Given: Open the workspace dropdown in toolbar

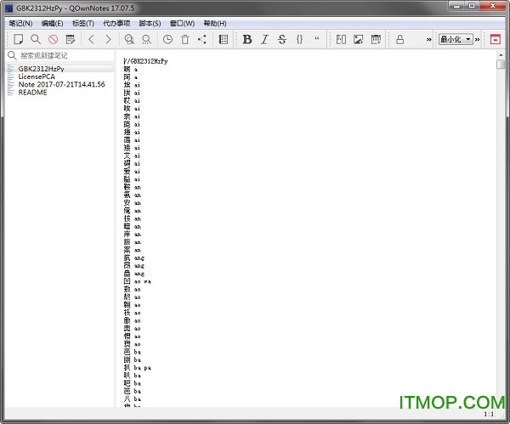Looking at the screenshot, I should (456, 39).
